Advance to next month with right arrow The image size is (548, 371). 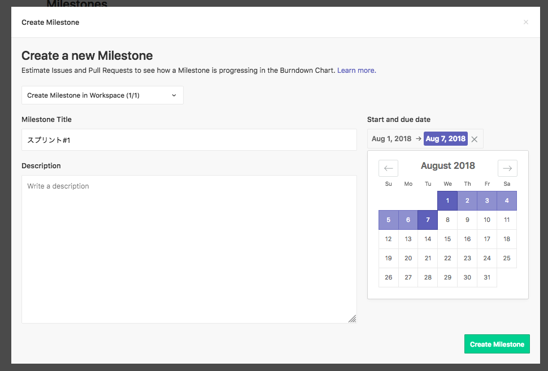click(x=507, y=168)
